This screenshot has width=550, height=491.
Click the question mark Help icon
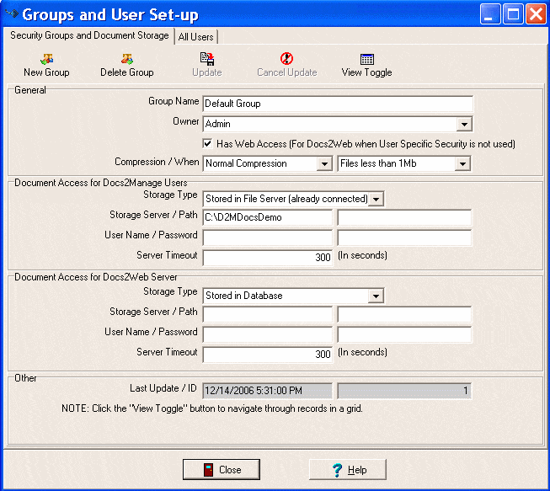337,470
